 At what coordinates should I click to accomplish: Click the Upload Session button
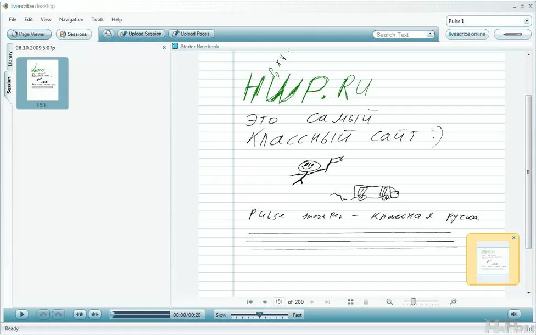(x=142, y=33)
